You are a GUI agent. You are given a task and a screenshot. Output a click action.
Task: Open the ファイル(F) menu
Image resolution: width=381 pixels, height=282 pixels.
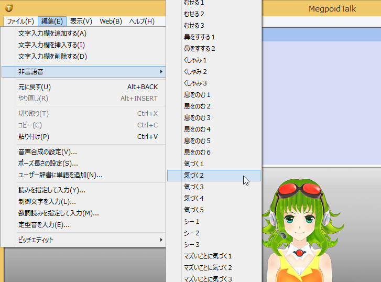(20, 21)
